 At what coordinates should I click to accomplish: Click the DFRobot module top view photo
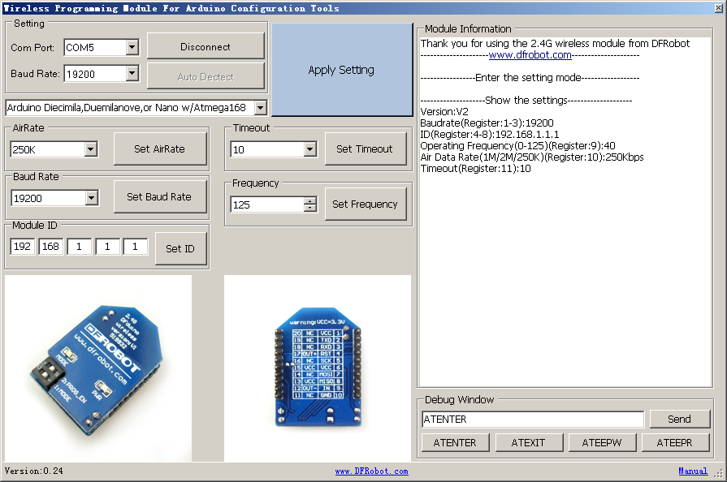(x=97, y=368)
